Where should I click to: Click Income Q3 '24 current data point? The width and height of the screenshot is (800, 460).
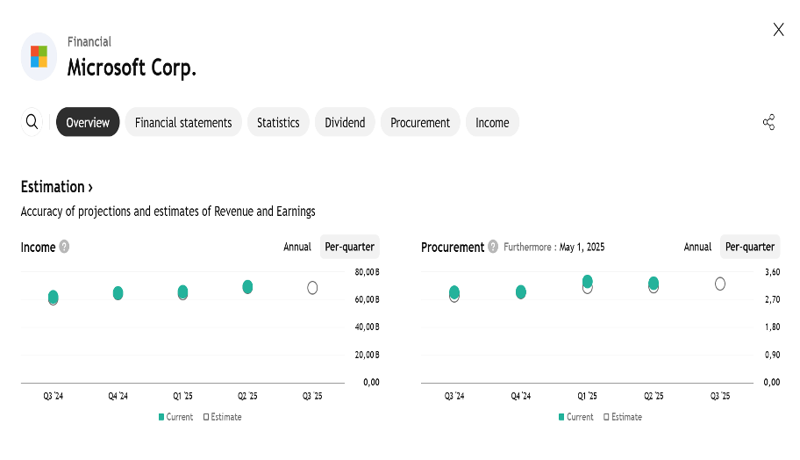pos(53,296)
